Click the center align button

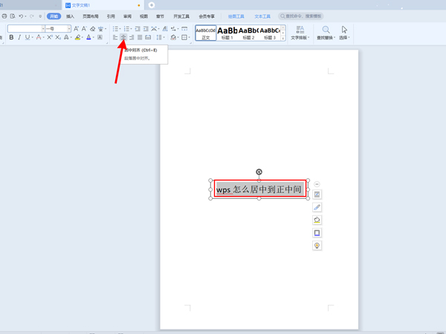coord(123,37)
